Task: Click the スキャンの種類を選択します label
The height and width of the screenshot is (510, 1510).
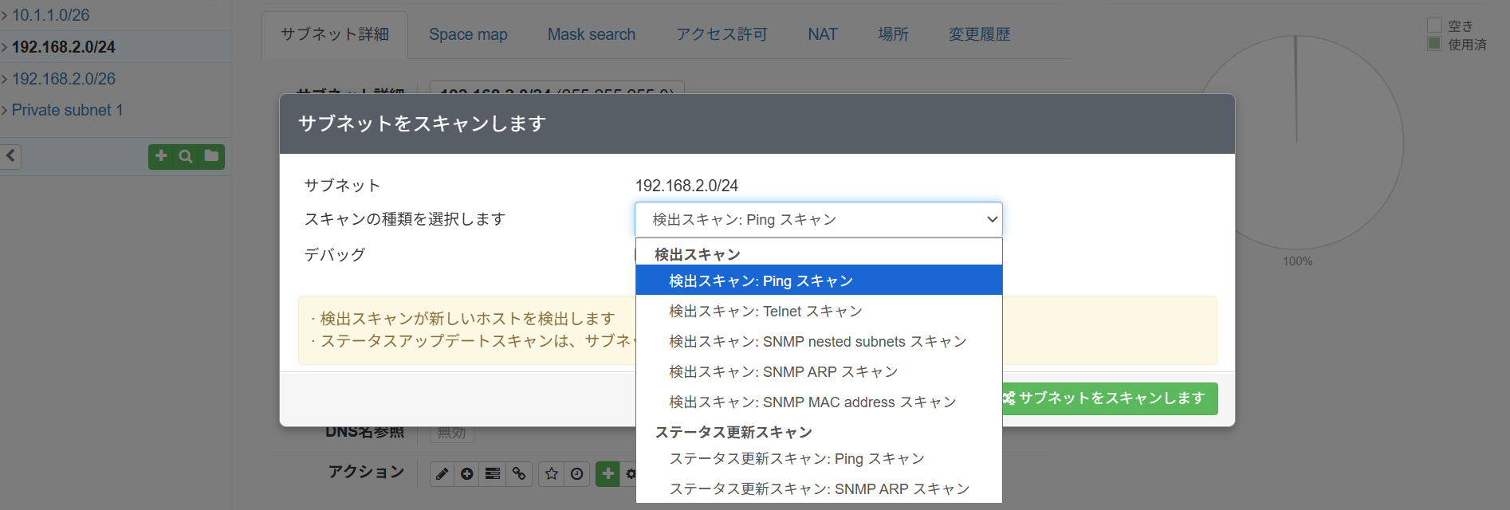Action: coord(405,219)
